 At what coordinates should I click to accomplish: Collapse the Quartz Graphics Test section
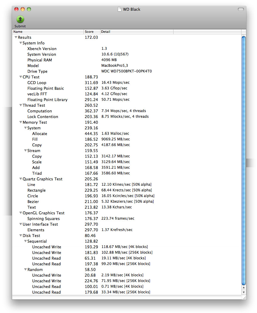[21, 179]
